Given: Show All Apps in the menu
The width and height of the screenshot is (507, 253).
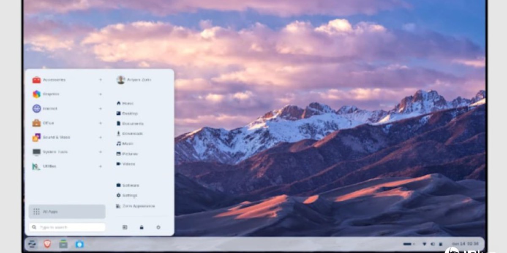Looking at the screenshot, I should [67, 212].
